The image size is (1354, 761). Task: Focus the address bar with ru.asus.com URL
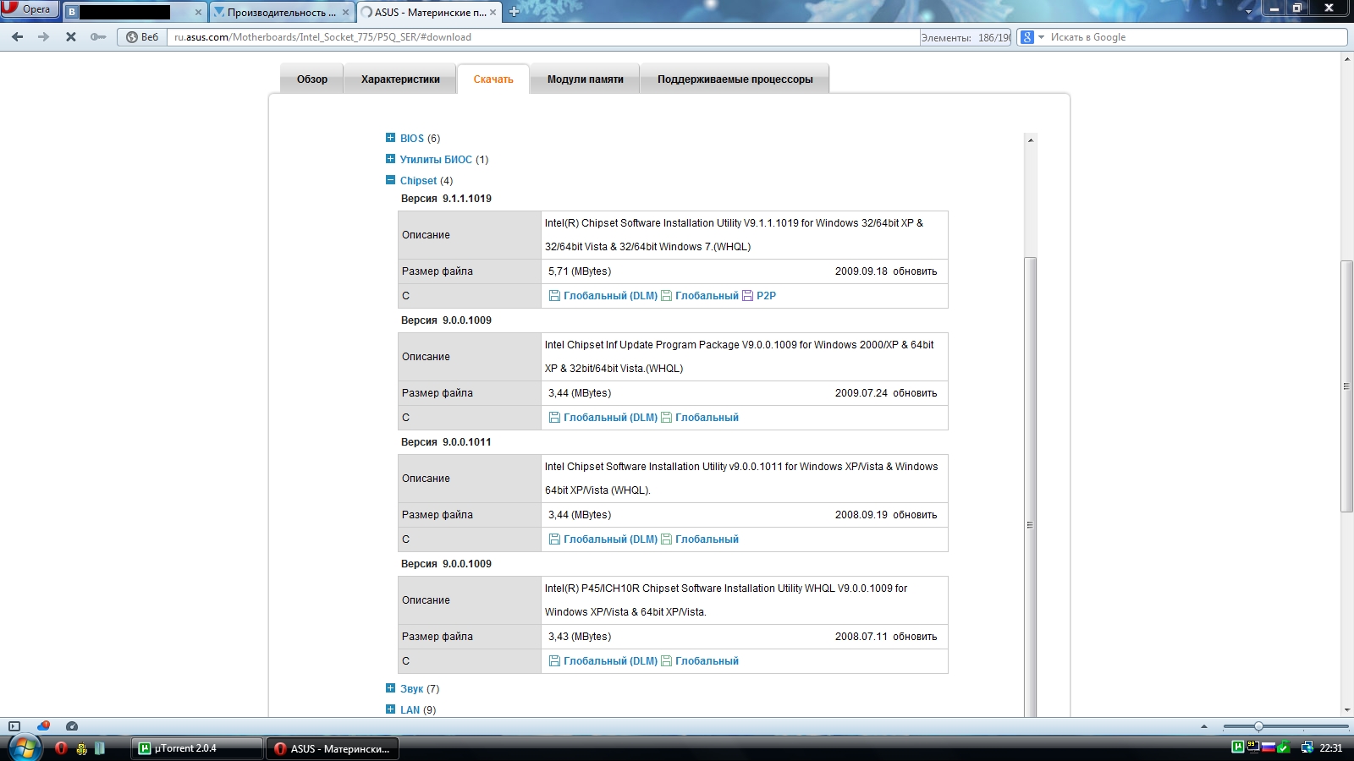point(542,37)
